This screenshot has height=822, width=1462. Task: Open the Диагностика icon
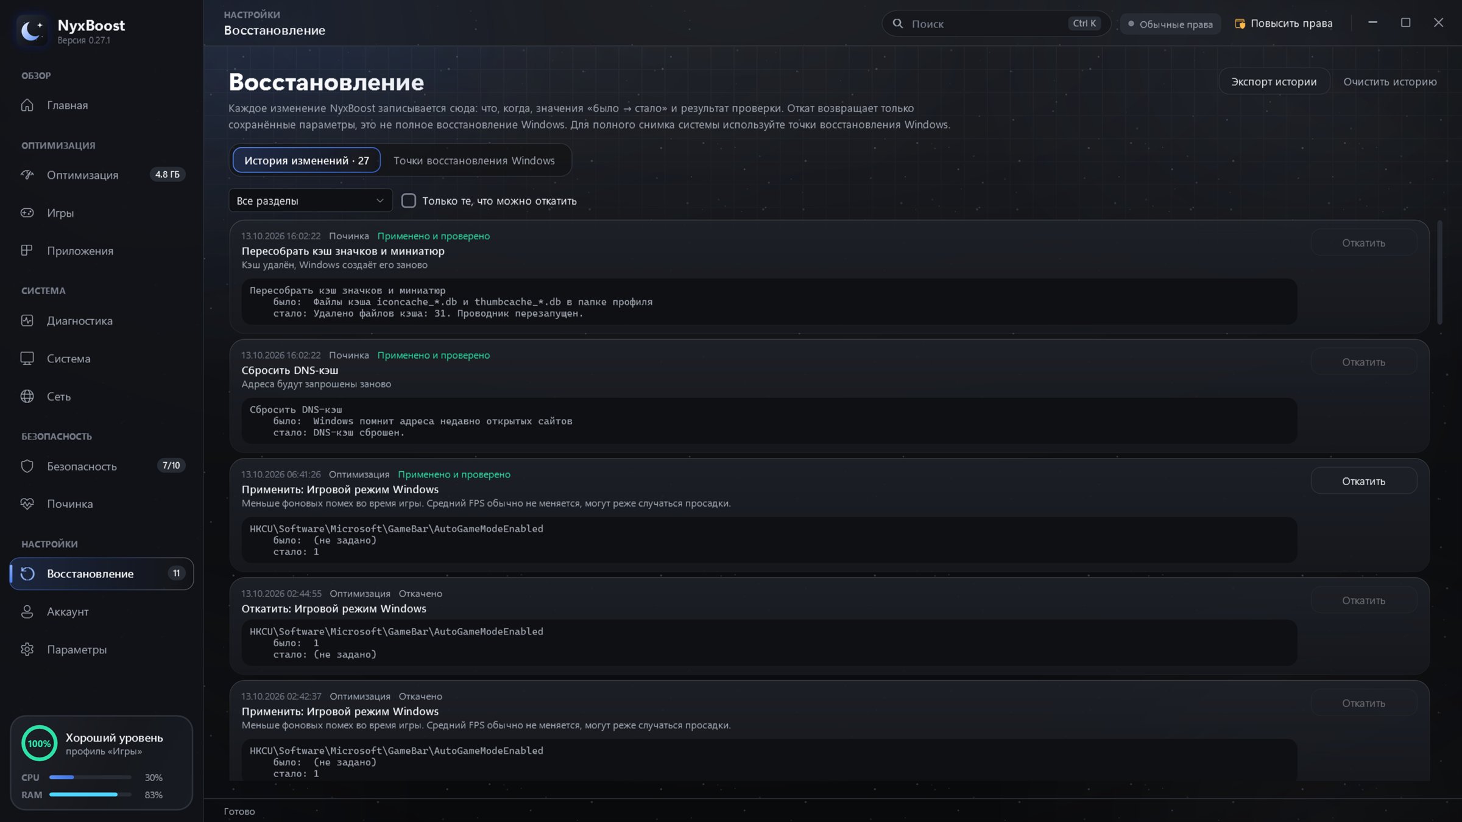27,320
